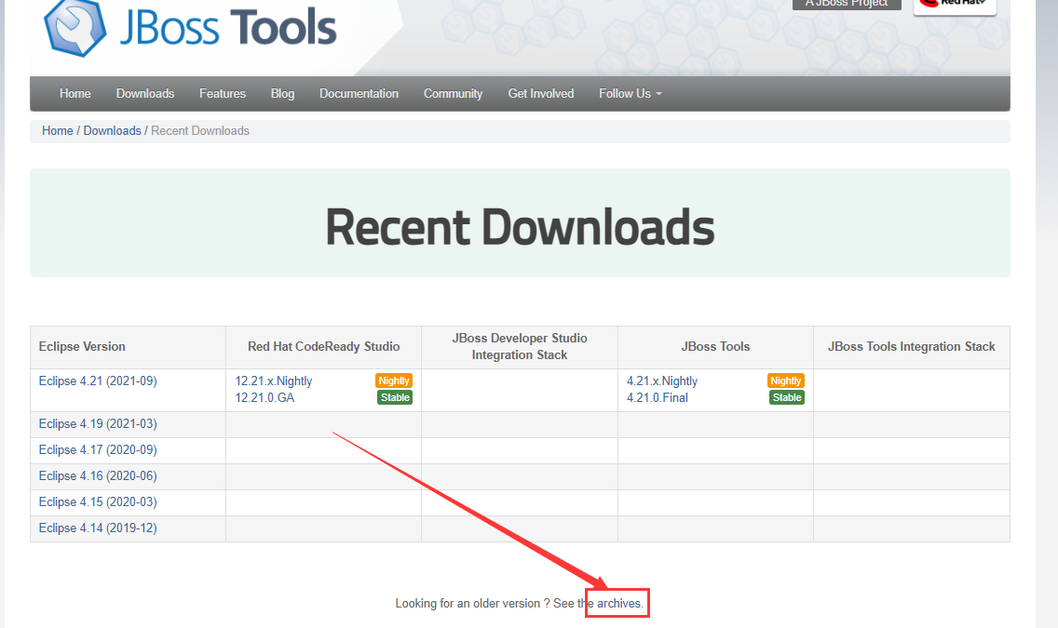Click Stable badge beside 4.21.0.Final
Viewport: 1058px width, 628px height.
click(787, 397)
